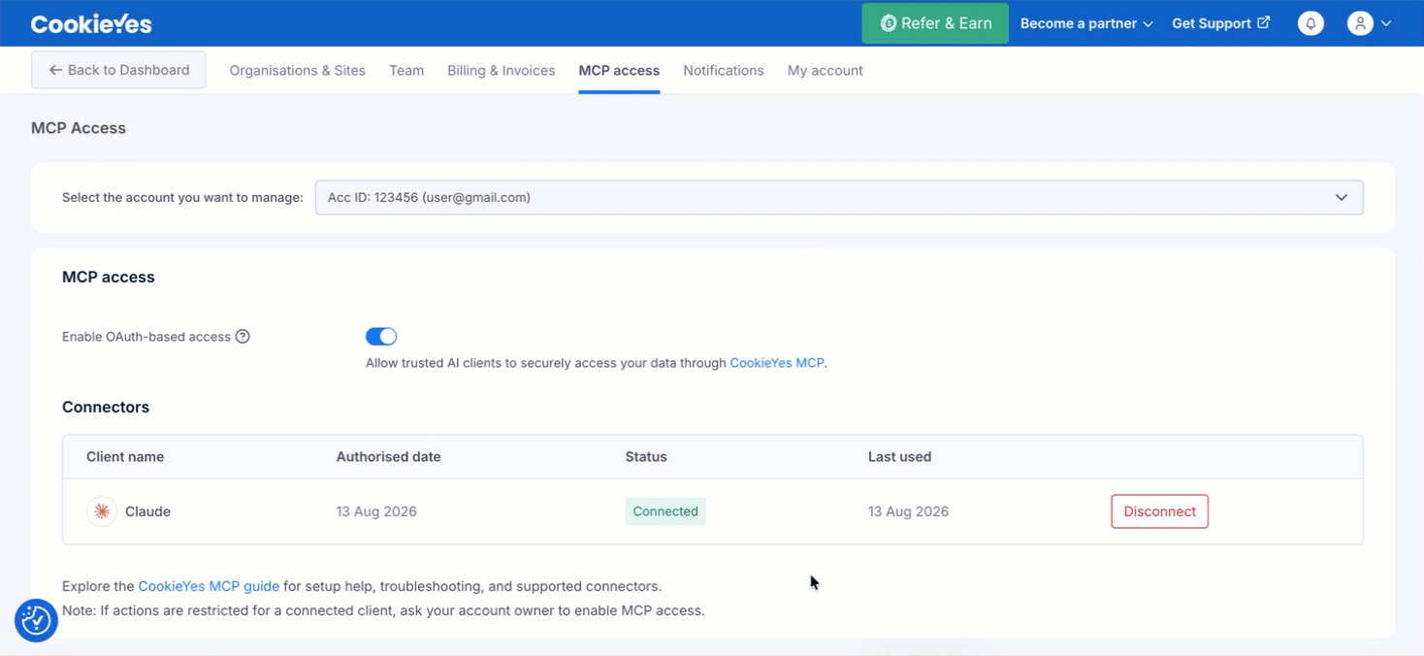Click the Back to Dashboard button
This screenshot has height=656, width=1424.
click(x=118, y=70)
